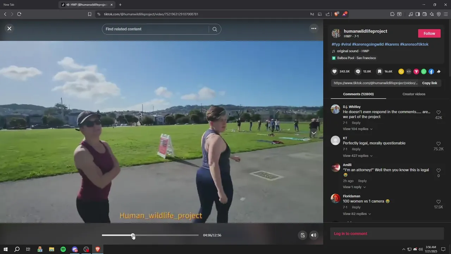Open browser extensions puzzle icon
This screenshot has height=254, width=451.
point(392,14)
